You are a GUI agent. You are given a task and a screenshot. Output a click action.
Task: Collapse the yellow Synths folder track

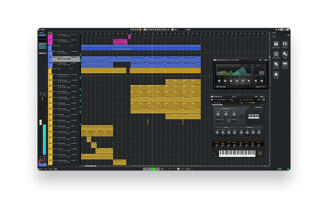coord(49,69)
